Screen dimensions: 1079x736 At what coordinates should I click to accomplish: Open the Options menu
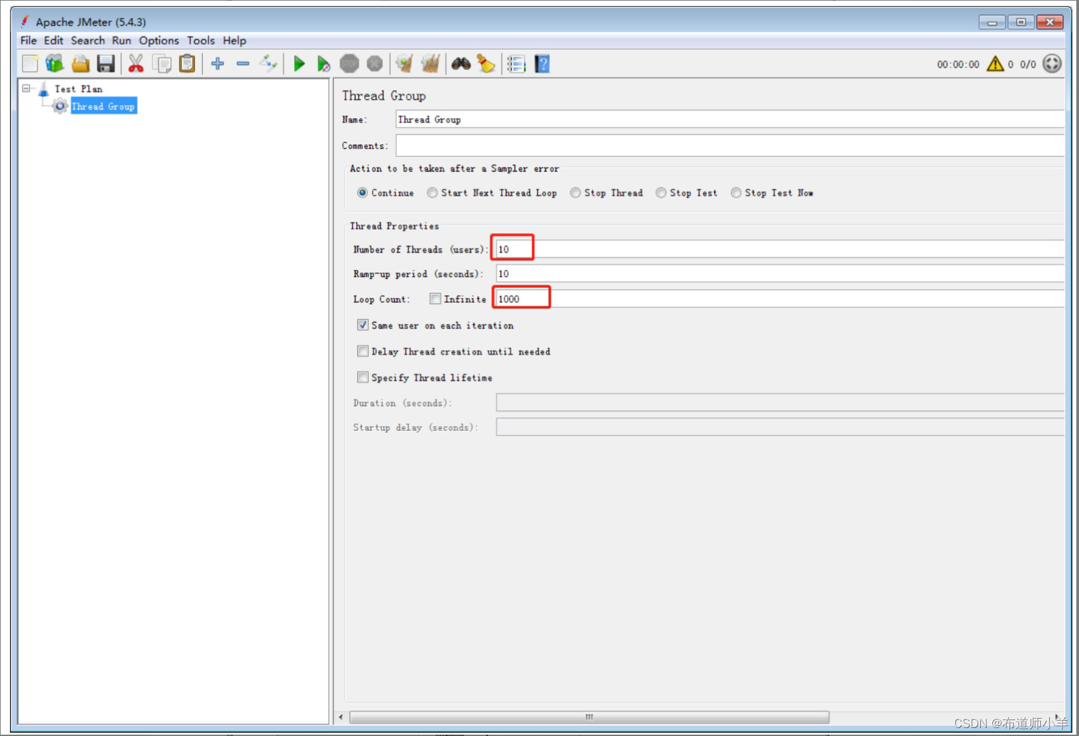coord(159,41)
